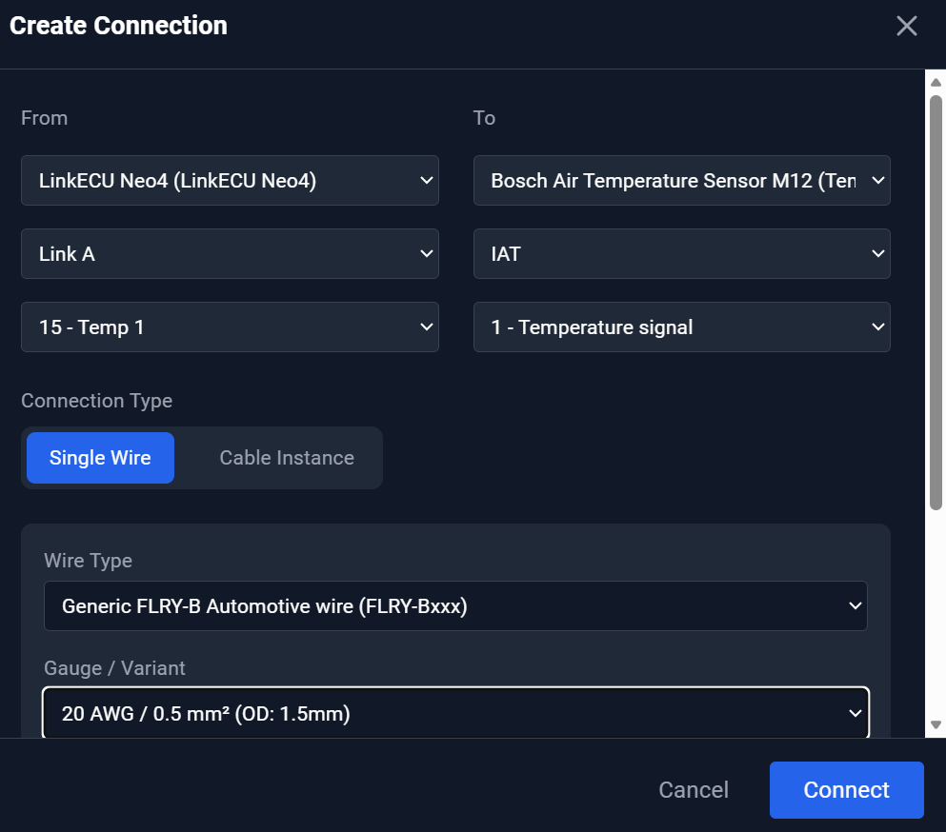Open the 1 - Temperature signal pin dropdown

(x=682, y=327)
